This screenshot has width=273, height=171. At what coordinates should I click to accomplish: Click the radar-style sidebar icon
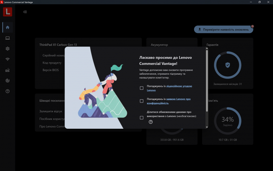(8, 80)
